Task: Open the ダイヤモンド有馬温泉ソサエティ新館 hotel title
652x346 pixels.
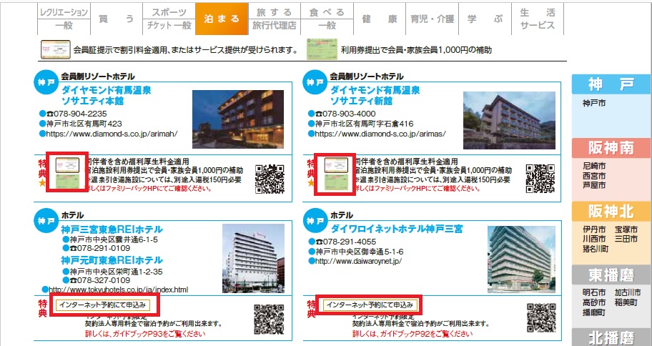Action: point(375,96)
